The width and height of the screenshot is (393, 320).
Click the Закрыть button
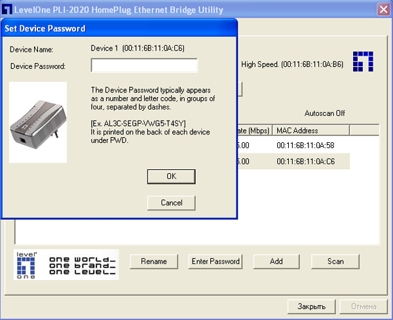tap(312, 306)
